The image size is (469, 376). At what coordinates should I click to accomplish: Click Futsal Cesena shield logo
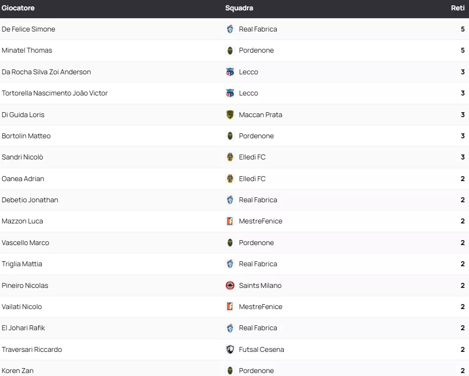(x=230, y=349)
